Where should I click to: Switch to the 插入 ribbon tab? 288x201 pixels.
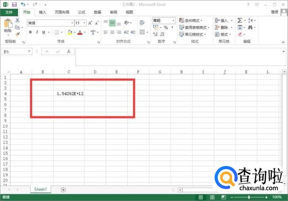click(42, 12)
